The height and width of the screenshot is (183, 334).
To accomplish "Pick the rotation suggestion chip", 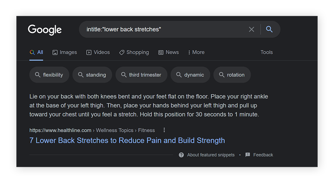I will (232, 75).
